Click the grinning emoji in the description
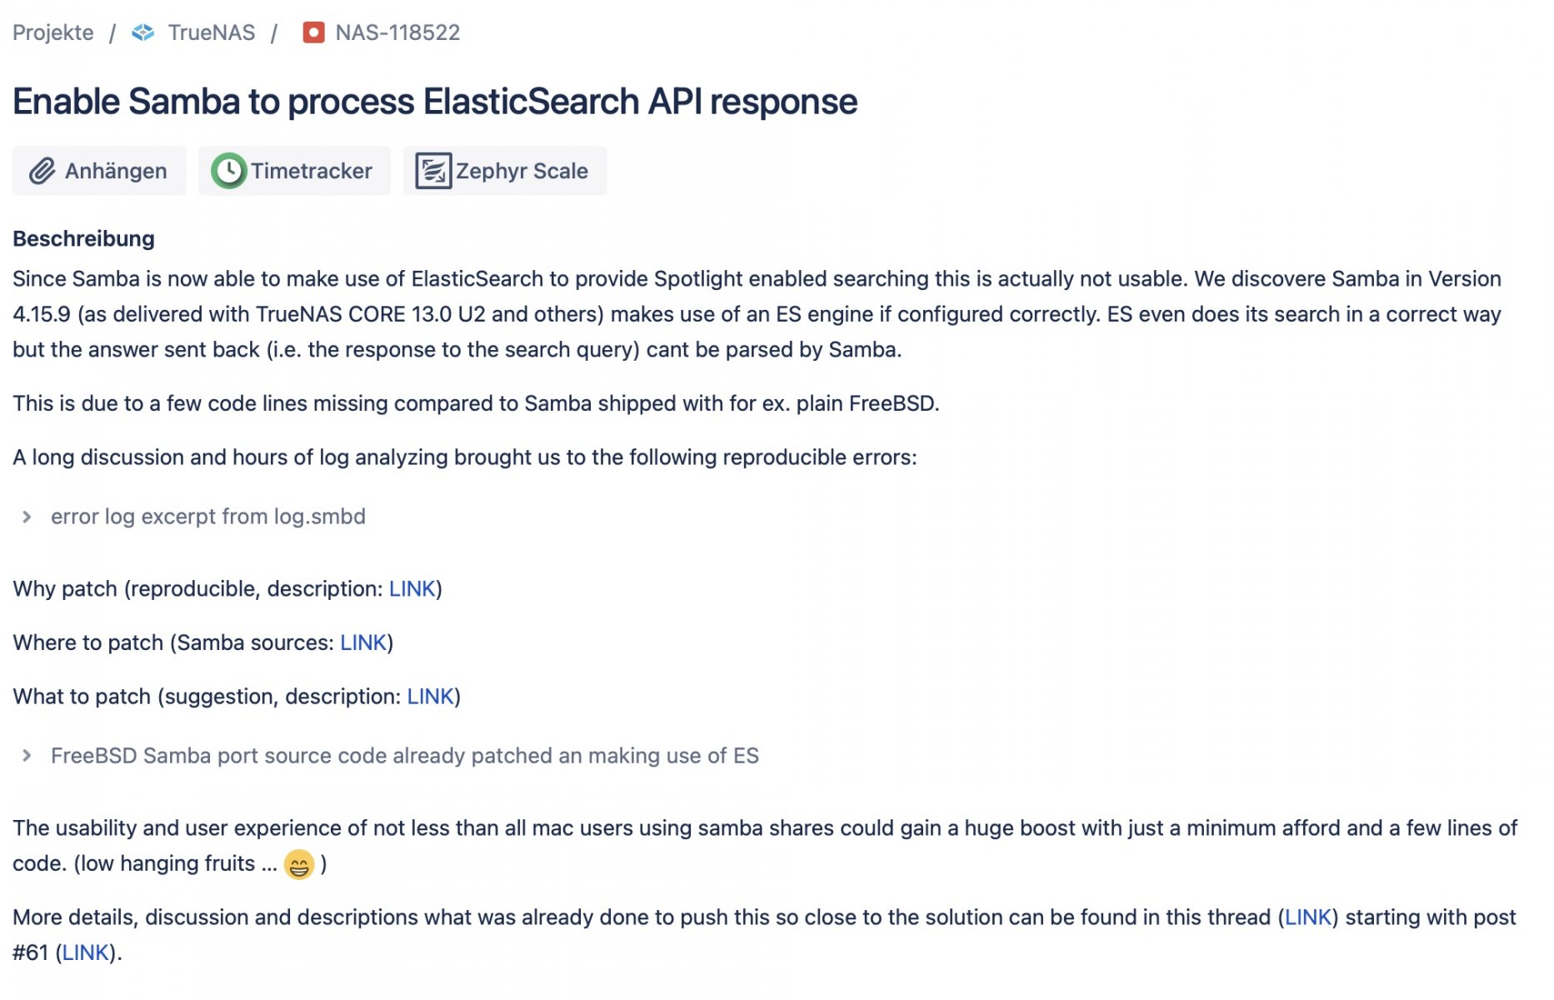The width and height of the screenshot is (1554, 1000). (299, 864)
